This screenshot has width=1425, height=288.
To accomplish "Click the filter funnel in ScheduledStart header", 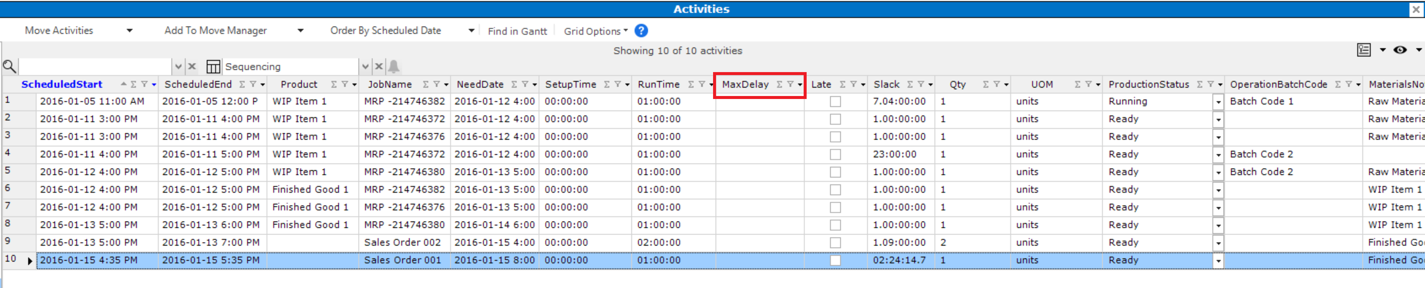I will point(144,85).
